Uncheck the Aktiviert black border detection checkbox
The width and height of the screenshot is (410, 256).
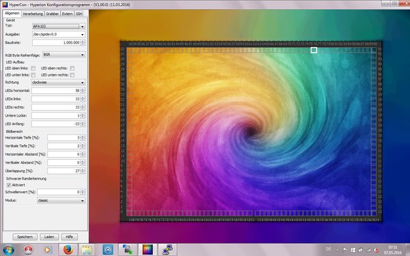(x=9, y=185)
